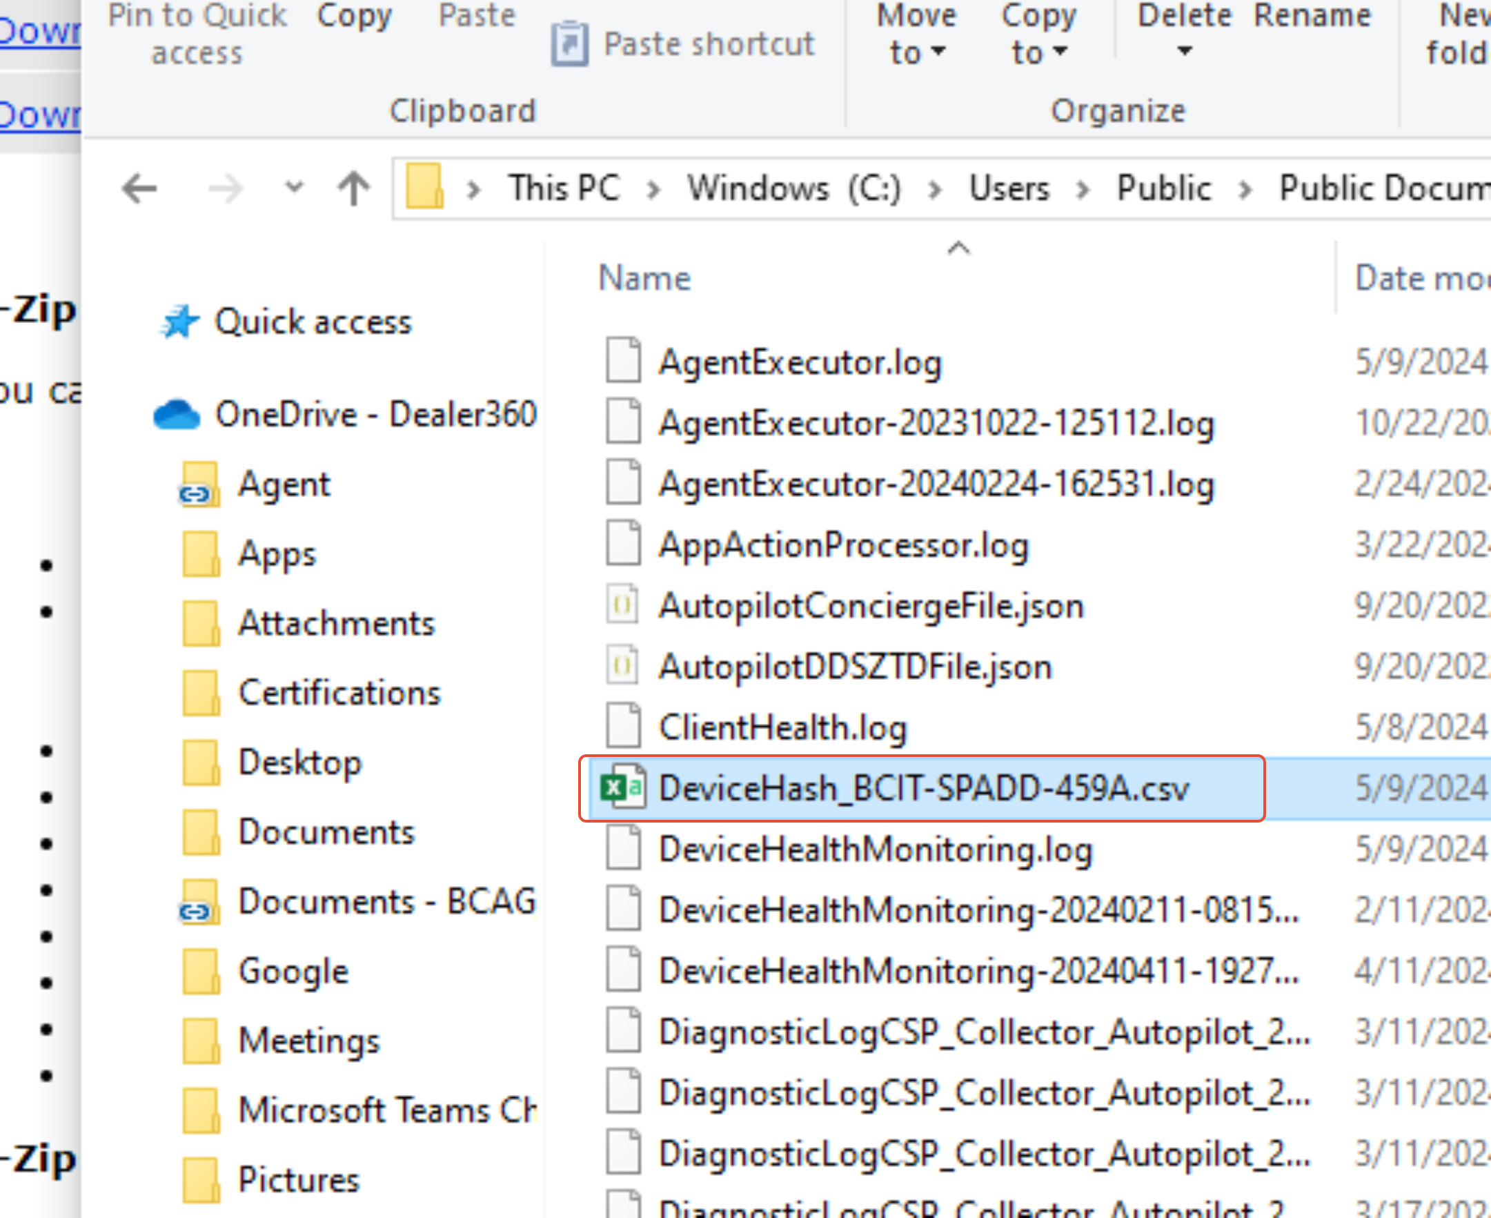
Task: Open the Certifications folder in sidebar
Action: tap(339, 694)
